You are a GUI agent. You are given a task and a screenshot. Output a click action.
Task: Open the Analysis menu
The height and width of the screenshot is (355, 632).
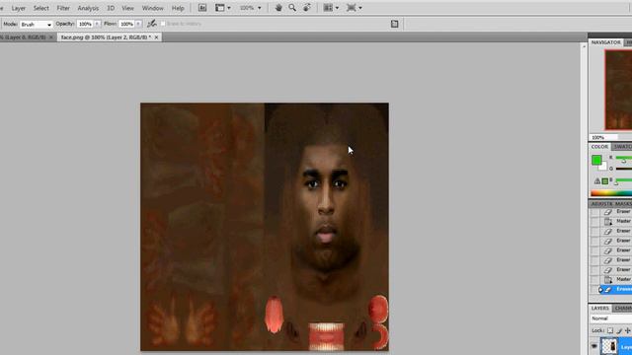coord(88,8)
